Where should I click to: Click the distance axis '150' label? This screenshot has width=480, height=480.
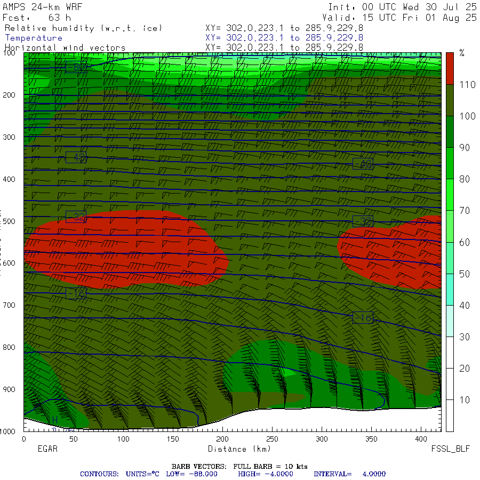(173, 439)
